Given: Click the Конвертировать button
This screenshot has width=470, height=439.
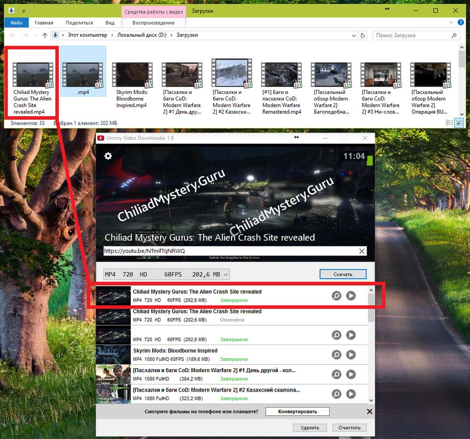Looking at the screenshot, I should click(x=297, y=412).
